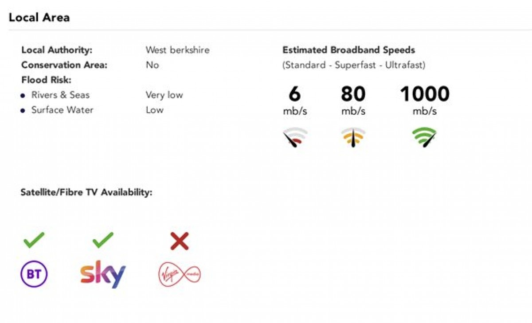Click the red Standard speed gauge icon
The width and height of the screenshot is (532, 323).
point(295,137)
